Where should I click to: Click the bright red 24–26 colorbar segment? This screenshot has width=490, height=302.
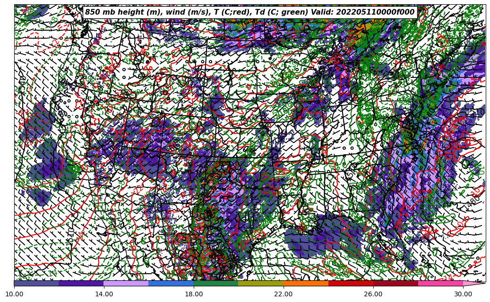coord(351,283)
